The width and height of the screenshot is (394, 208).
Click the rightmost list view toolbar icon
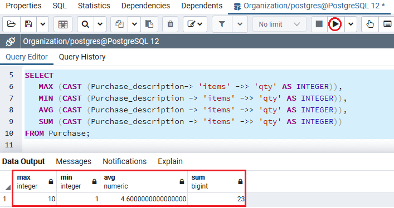(x=387, y=24)
